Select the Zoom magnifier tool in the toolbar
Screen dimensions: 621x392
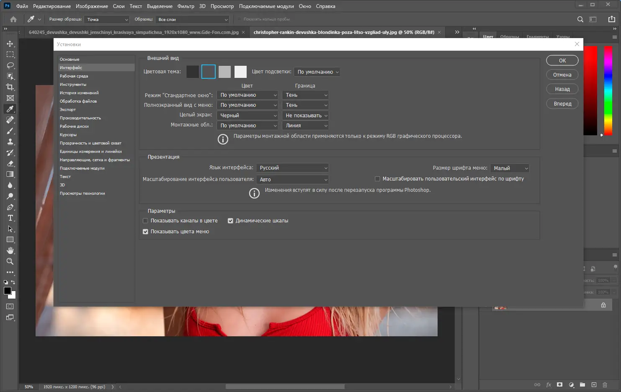[x=10, y=261]
